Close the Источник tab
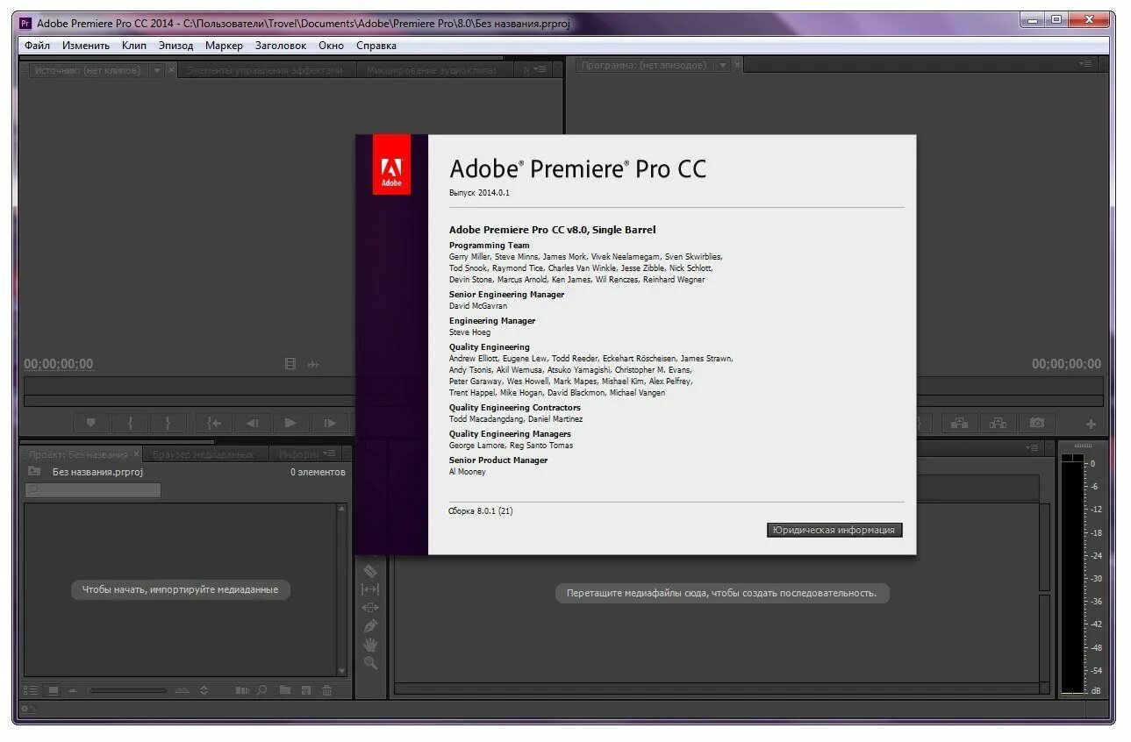 coord(171,69)
